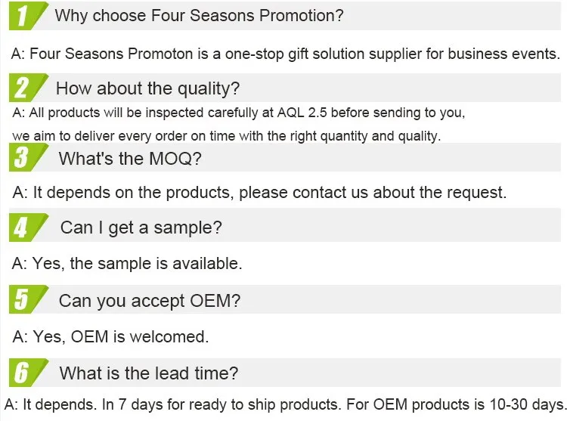Click the 'please contact us' MOQ answer

tap(259, 192)
